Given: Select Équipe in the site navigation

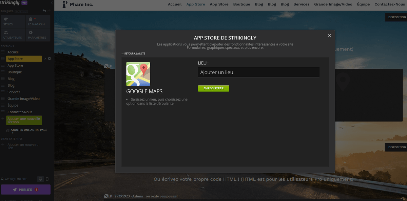Looking at the screenshot, I should [363, 4].
